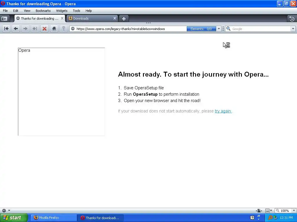Image resolution: width=297 pixels, height=222 pixels.
Task: Open the File menu
Action: tap(5, 11)
